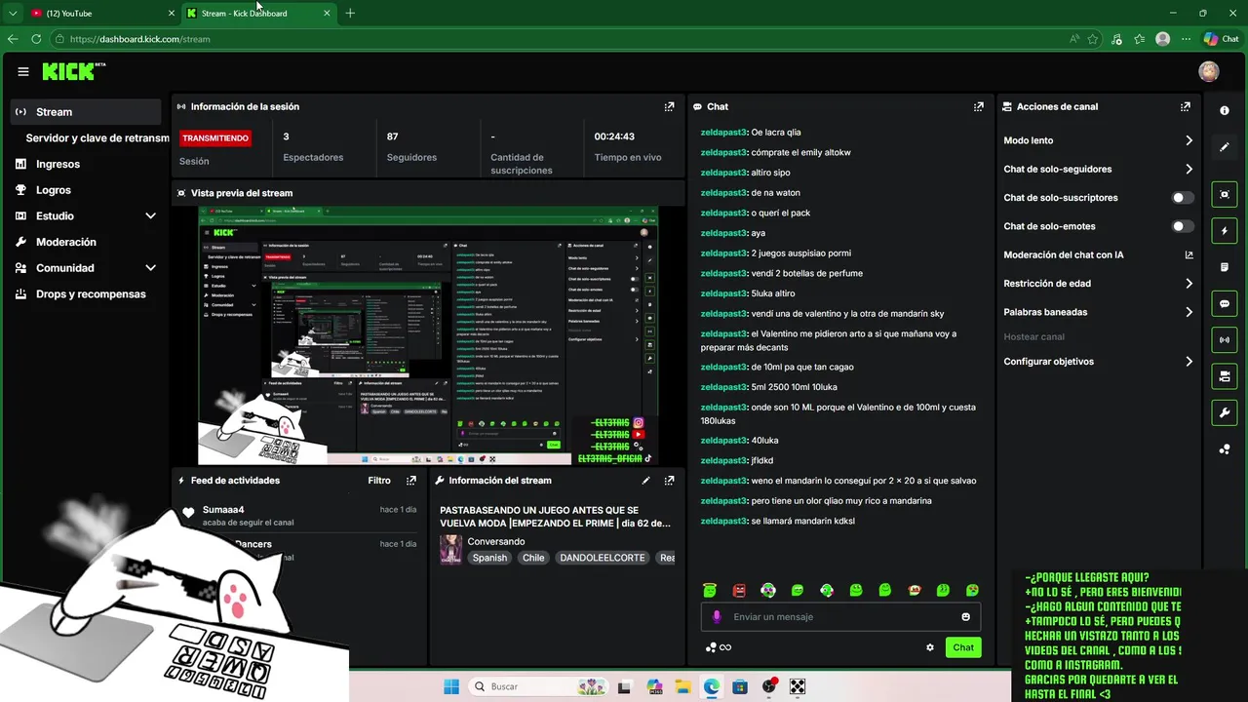
Task: Open the hamburger menu next to KICK logo
Action: point(23,71)
